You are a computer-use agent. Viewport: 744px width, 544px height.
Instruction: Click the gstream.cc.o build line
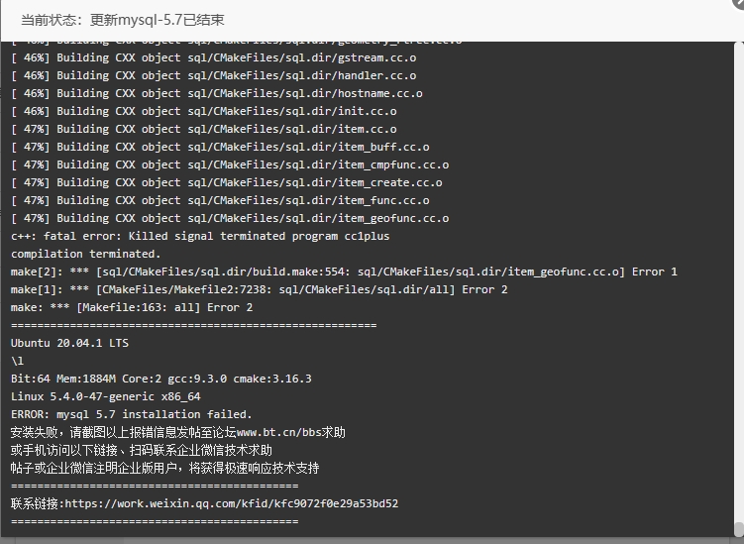coord(214,57)
